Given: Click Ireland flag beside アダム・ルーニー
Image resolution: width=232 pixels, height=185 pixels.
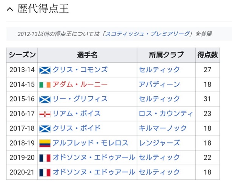Looking at the screenshot, I should [45, 85].
